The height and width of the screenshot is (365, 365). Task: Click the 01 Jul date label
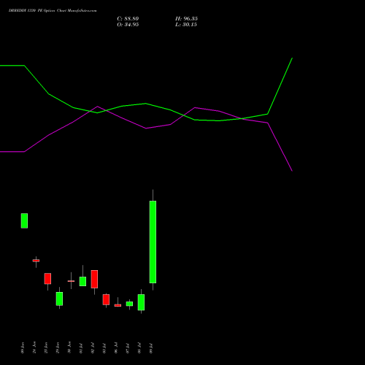pyautogui.click(x=81, y=348)
